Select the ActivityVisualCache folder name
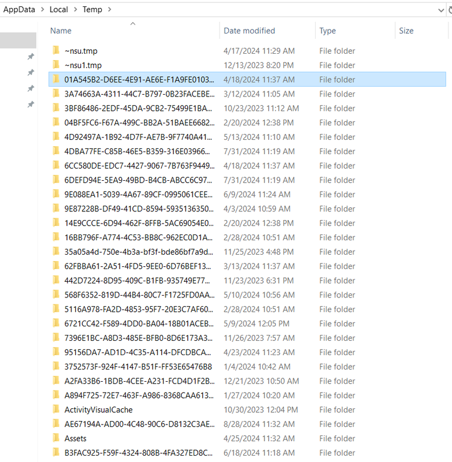This screenshot has height=462, width=452. tap(98, 410)
